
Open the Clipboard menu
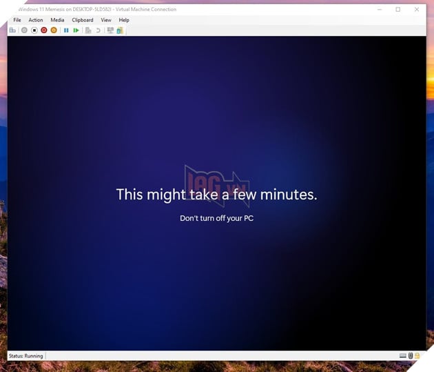83,20
